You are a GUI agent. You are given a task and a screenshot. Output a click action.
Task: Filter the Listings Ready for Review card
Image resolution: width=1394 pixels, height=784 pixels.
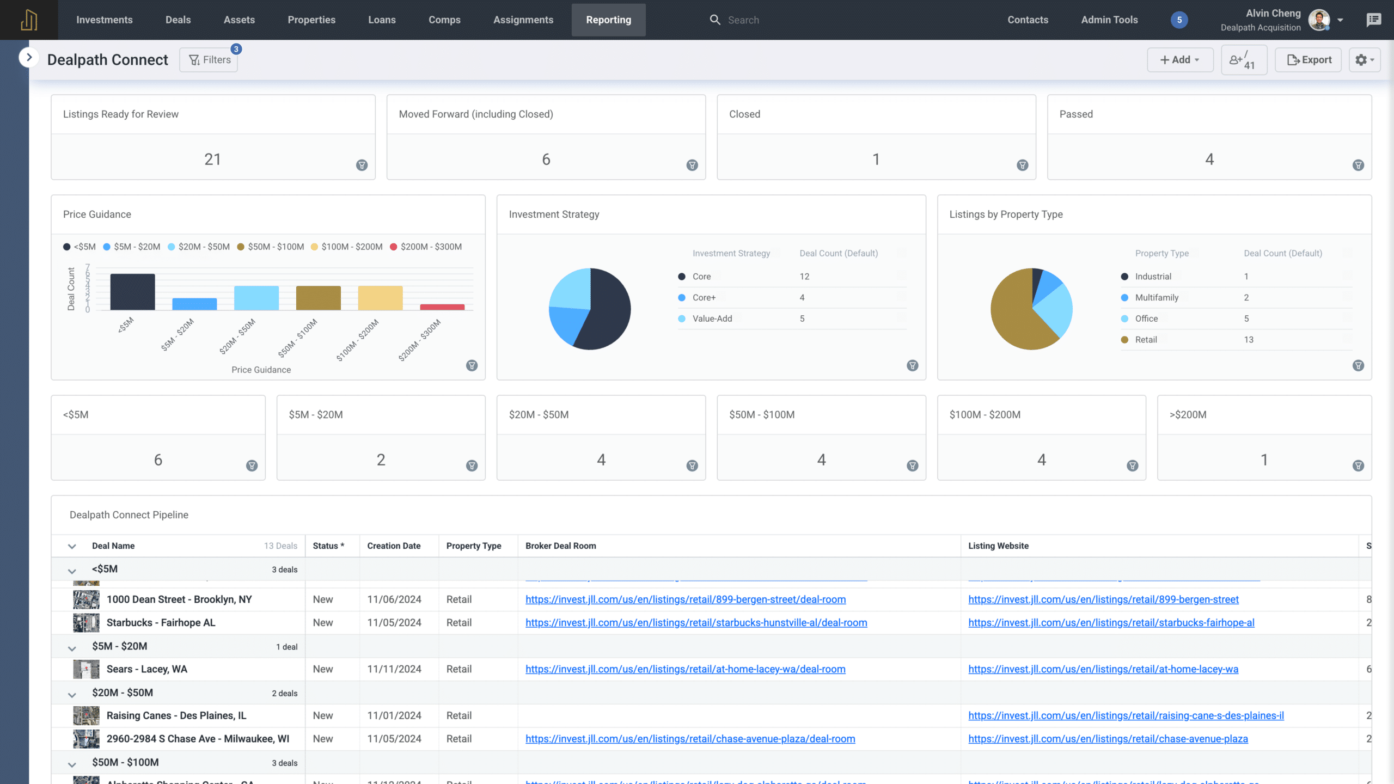click(362, 166)
